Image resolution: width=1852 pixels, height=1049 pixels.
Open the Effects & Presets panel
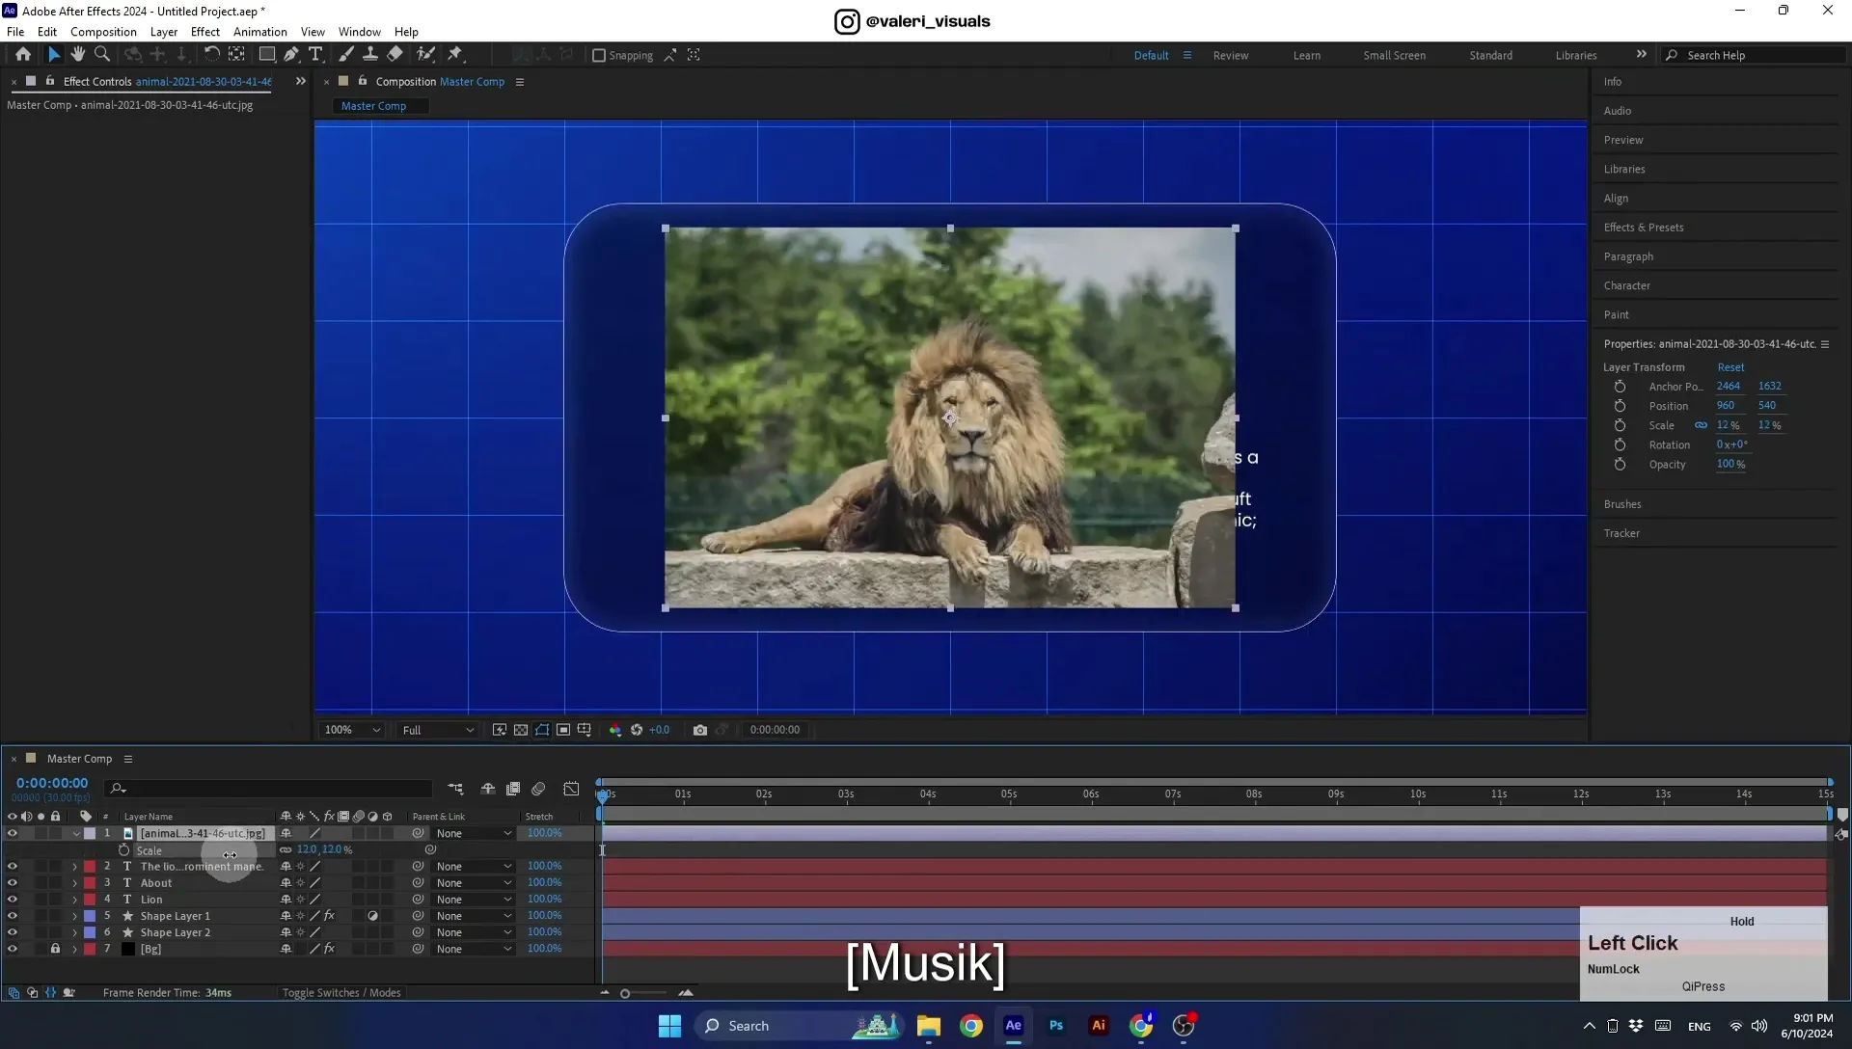coord(1644,228)
